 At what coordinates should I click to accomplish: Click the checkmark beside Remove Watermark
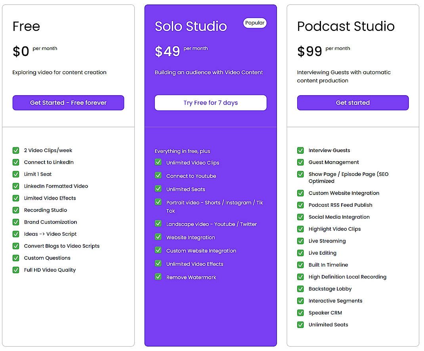point(158,277)
